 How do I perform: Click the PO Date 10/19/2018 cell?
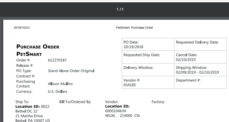(148, 45)
